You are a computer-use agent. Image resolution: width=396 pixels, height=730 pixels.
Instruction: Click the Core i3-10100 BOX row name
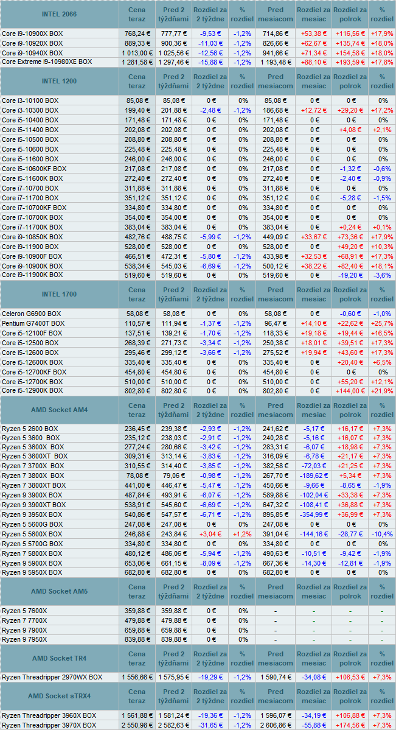[x=30, y=100]
